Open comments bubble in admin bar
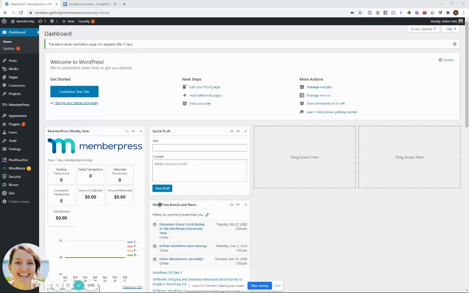This screenshot has width=469, height=293. coord(54,21)
